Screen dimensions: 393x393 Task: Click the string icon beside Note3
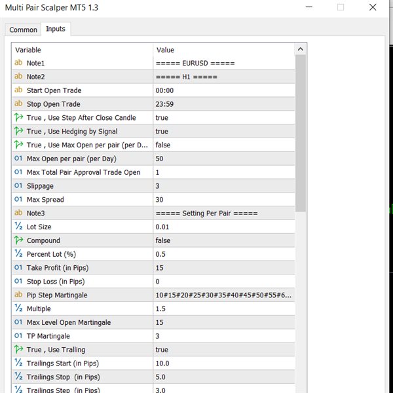pos(18,213)
